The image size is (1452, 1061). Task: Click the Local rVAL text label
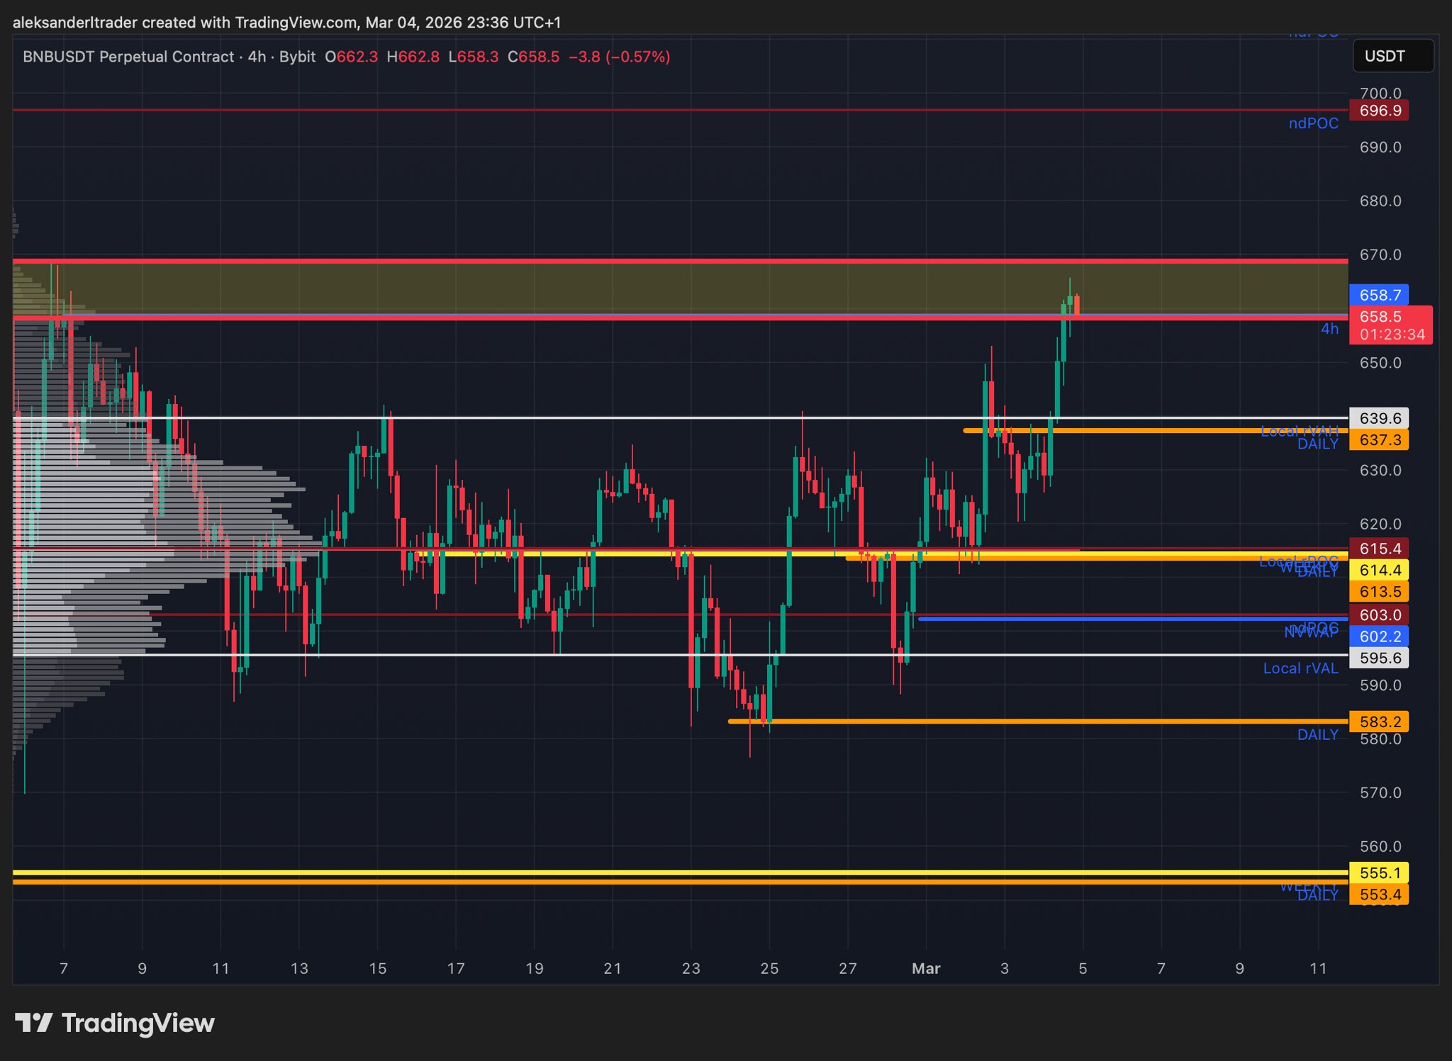(1300, 668)
